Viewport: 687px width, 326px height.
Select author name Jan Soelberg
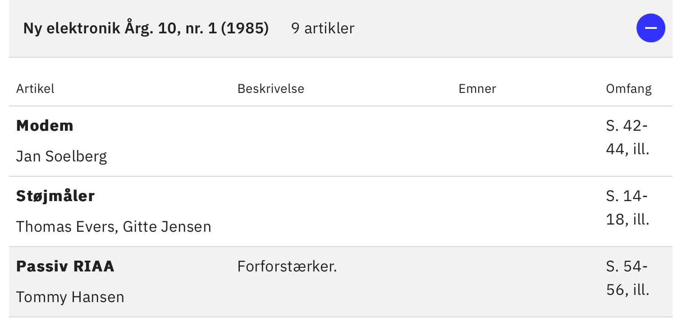[61, 156]
